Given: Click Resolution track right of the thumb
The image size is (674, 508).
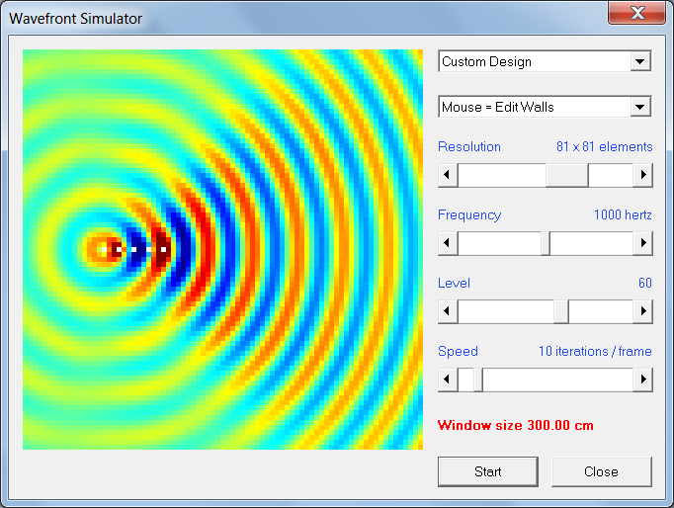Looking at the screenshot, I should coord(611,175).
